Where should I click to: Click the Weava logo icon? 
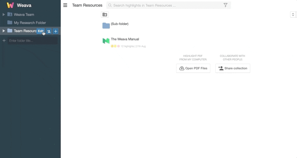(x=10, y=5)
